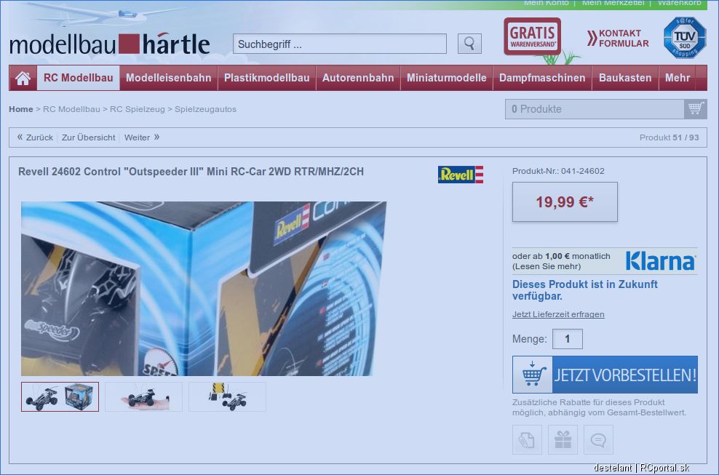Click the 19,99 € price box

tap(565, 201)
